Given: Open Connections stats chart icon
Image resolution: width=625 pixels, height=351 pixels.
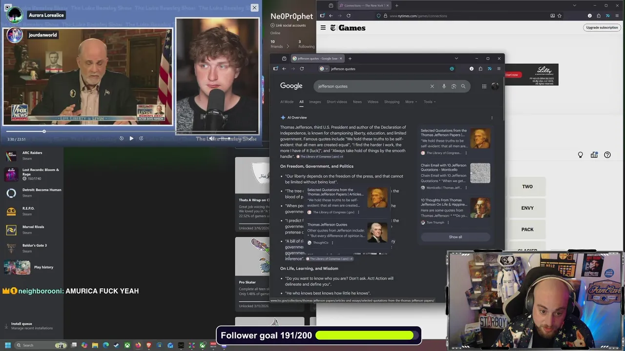Looking at the screenshot, I should click(594, 155).
